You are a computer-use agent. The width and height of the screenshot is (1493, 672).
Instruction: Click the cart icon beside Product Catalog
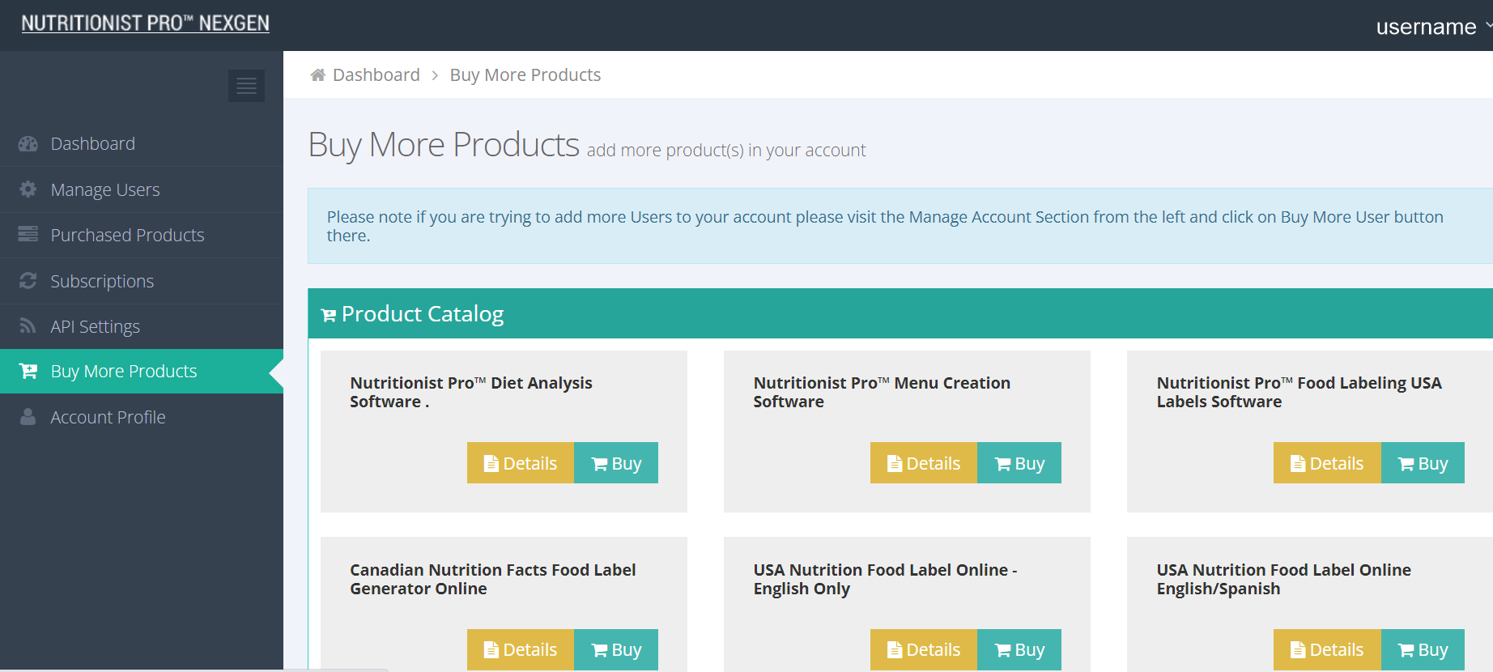pos(329,315)
